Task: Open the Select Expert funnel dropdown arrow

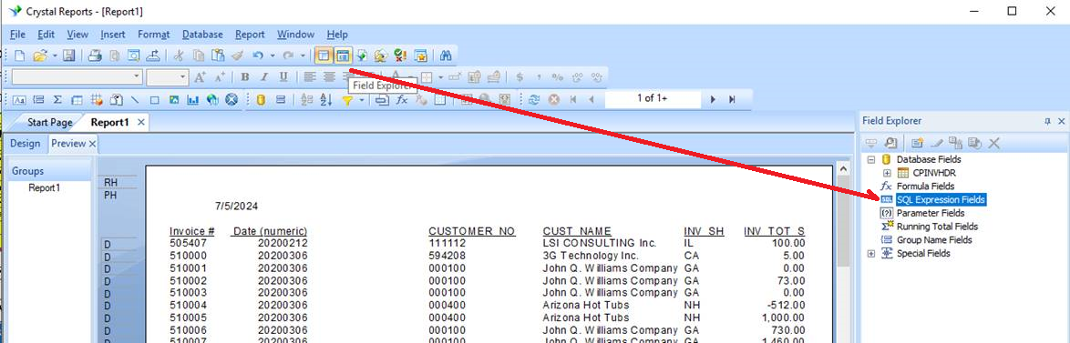Action: tap(362, 99)
